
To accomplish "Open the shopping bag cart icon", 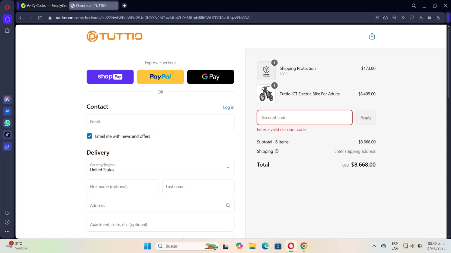I will tap(372, 36).
